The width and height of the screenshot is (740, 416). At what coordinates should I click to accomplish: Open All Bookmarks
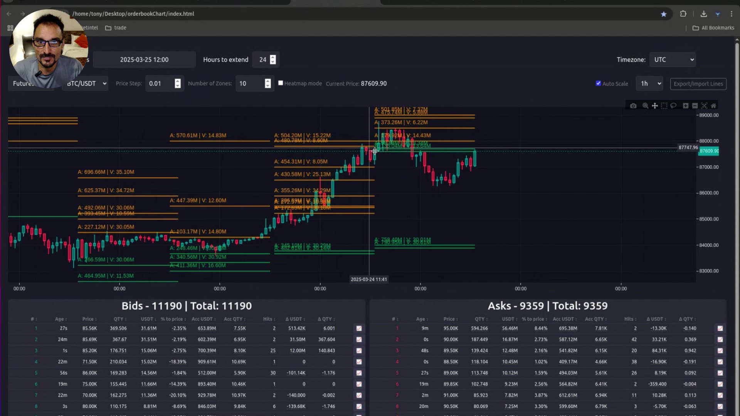coord(713,27)
